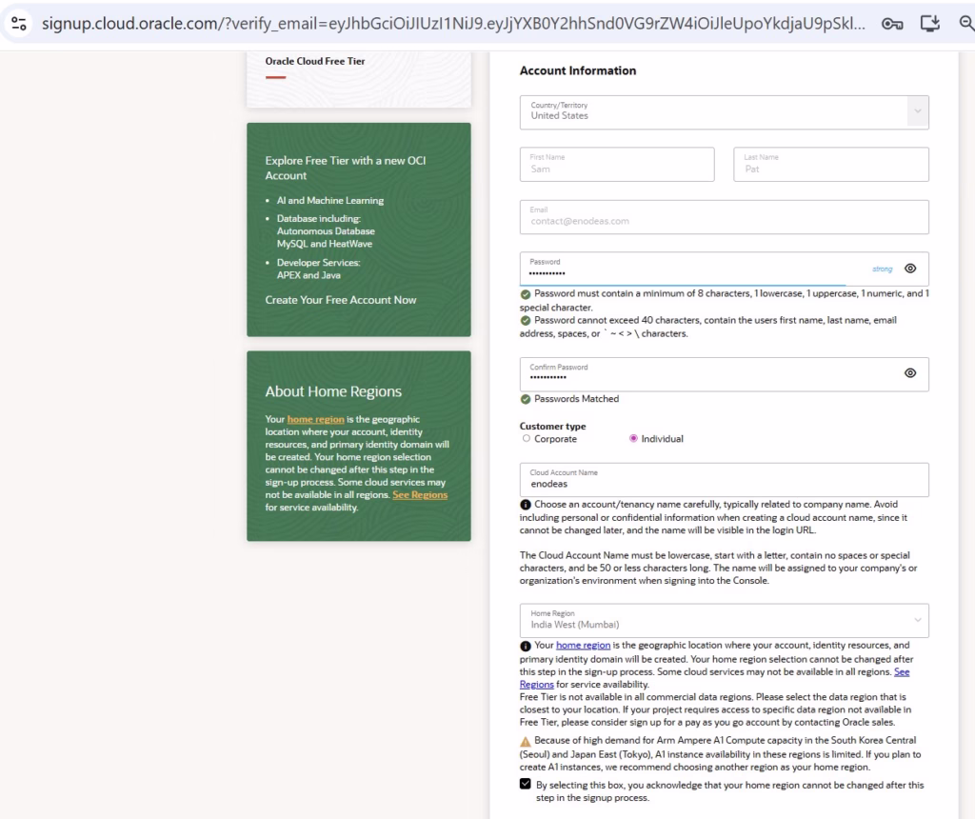Click the saved passwords key icon in address bar
The image size is (975, 819).
click(892, 25)
